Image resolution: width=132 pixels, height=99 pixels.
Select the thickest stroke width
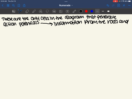108,11
